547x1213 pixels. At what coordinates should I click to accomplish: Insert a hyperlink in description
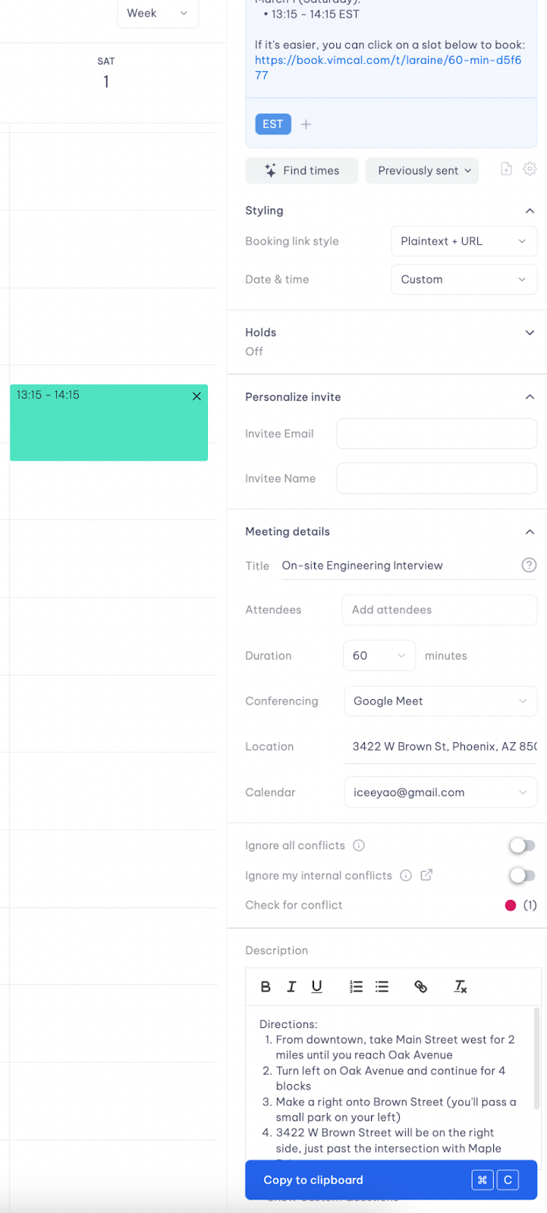420,986
